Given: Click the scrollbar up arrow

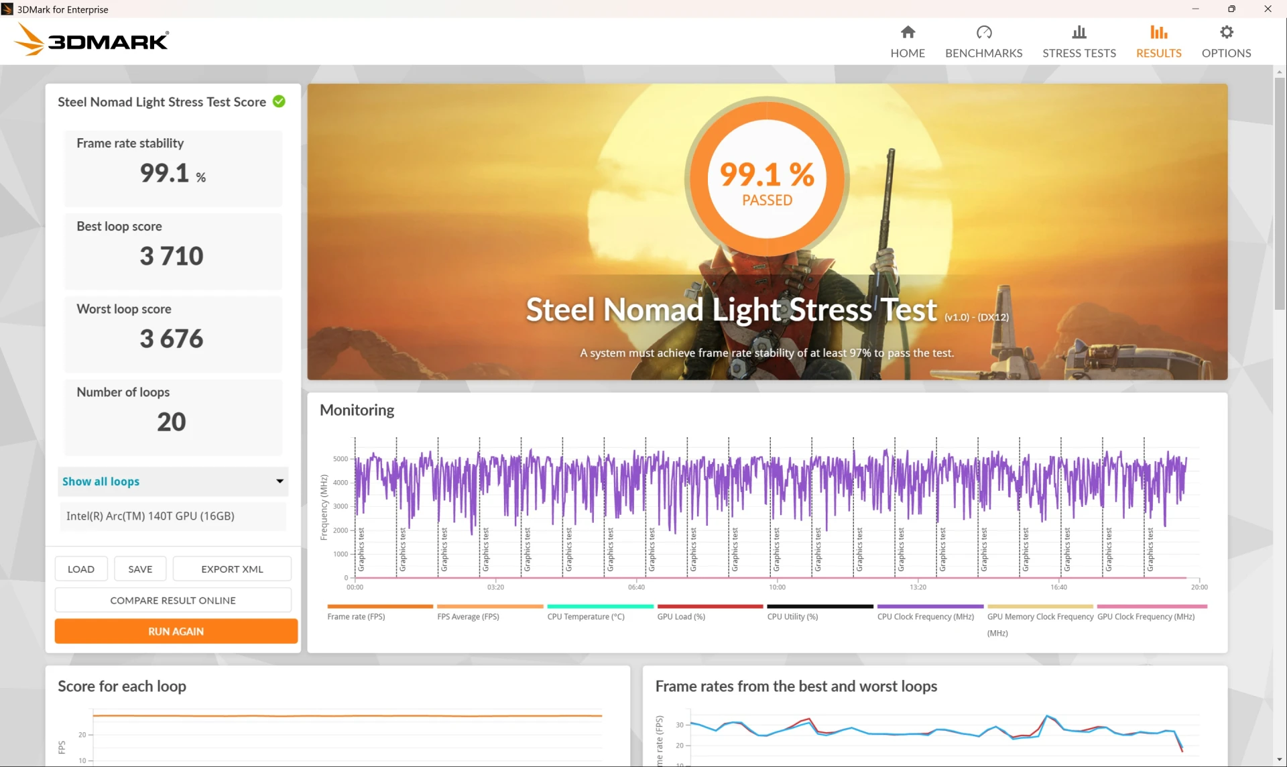Looking at the screenshot, I should tap(1280, 71).
